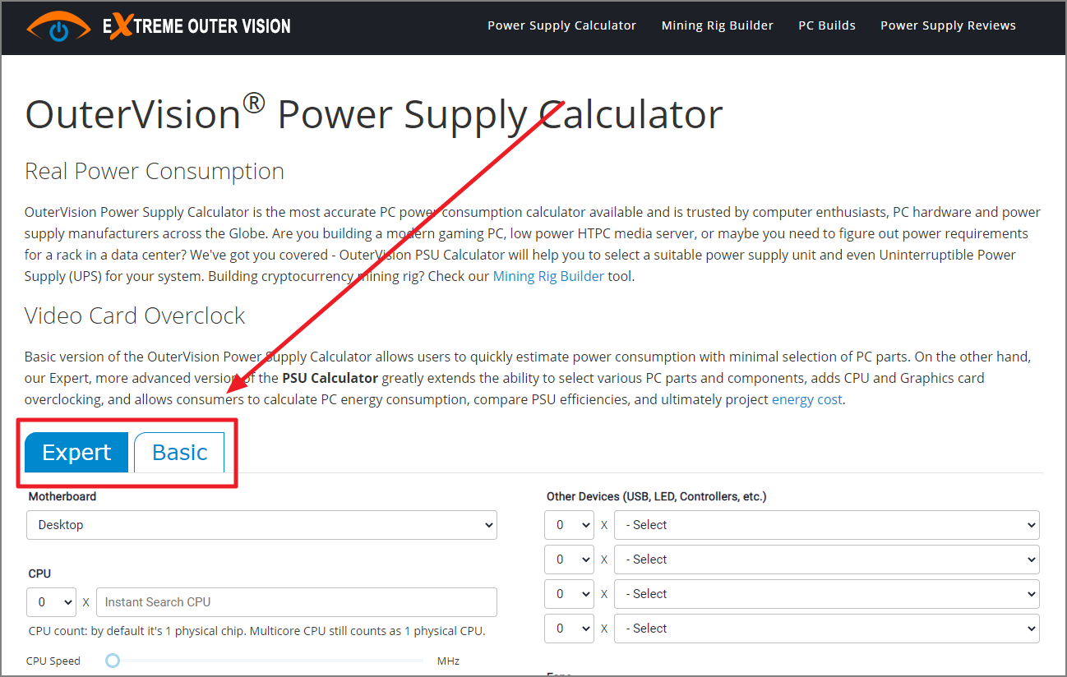Image resolution: width=1067 pixels, height=677 pixels.
Task: Open Mining Rig Builder nav item
Action: (x=717, y=25)
